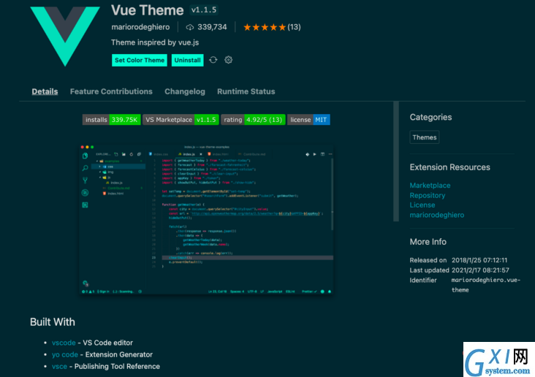Click the mariorodeghiero.vue-theme identifier text
535x377 pixels.
486,285
